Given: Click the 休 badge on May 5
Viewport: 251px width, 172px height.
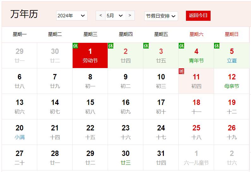Looking at the screenshot, I should point(217,46).
